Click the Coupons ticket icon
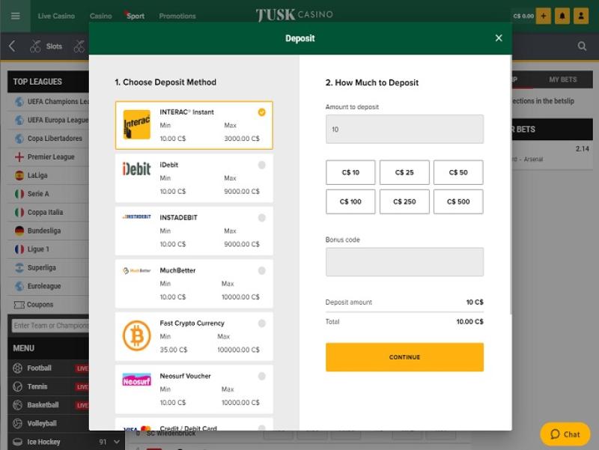This screenshot has width=599, height=450. pyautogui.click(x=19, y=305)
